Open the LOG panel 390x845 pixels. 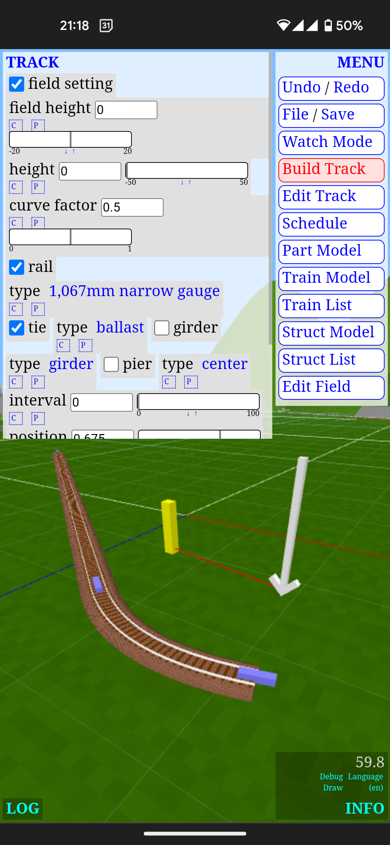[x=23, y=809]
